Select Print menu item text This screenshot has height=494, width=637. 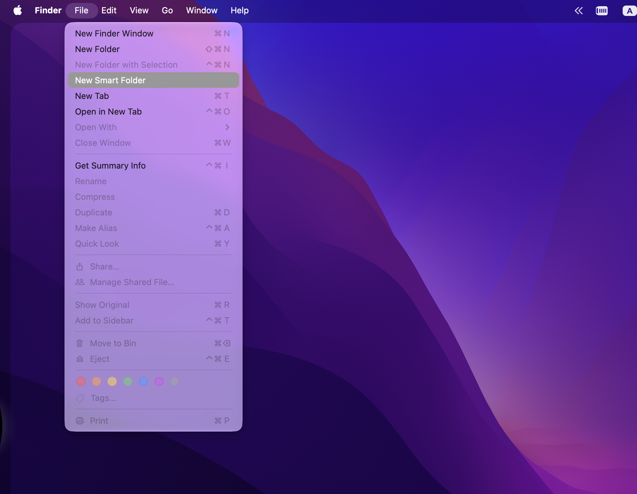click(x=99, y=421)
